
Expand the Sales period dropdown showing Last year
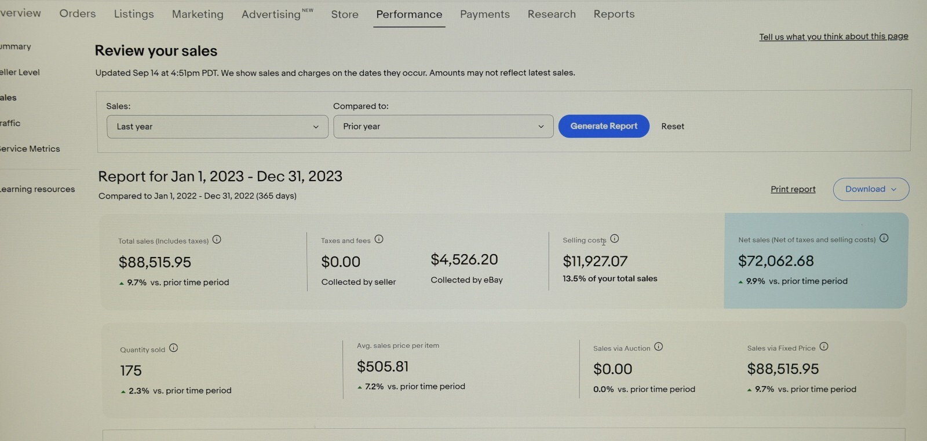pyautogui.click(x=217, y=127)
